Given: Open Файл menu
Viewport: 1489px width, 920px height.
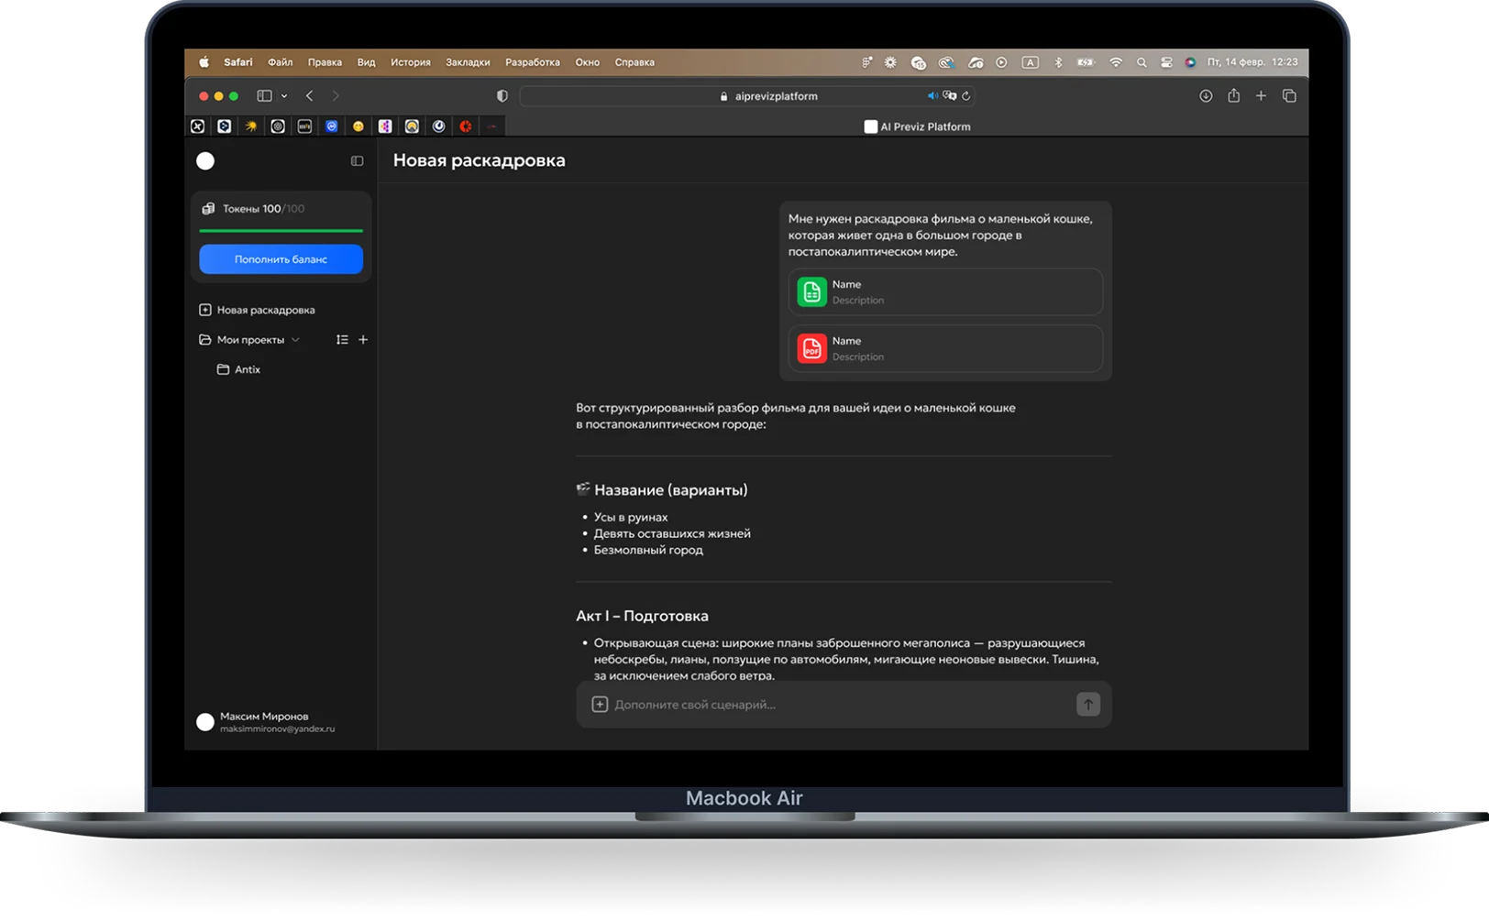Looking at the screenshot, I should pyautogui.click(x=280, y=62).
